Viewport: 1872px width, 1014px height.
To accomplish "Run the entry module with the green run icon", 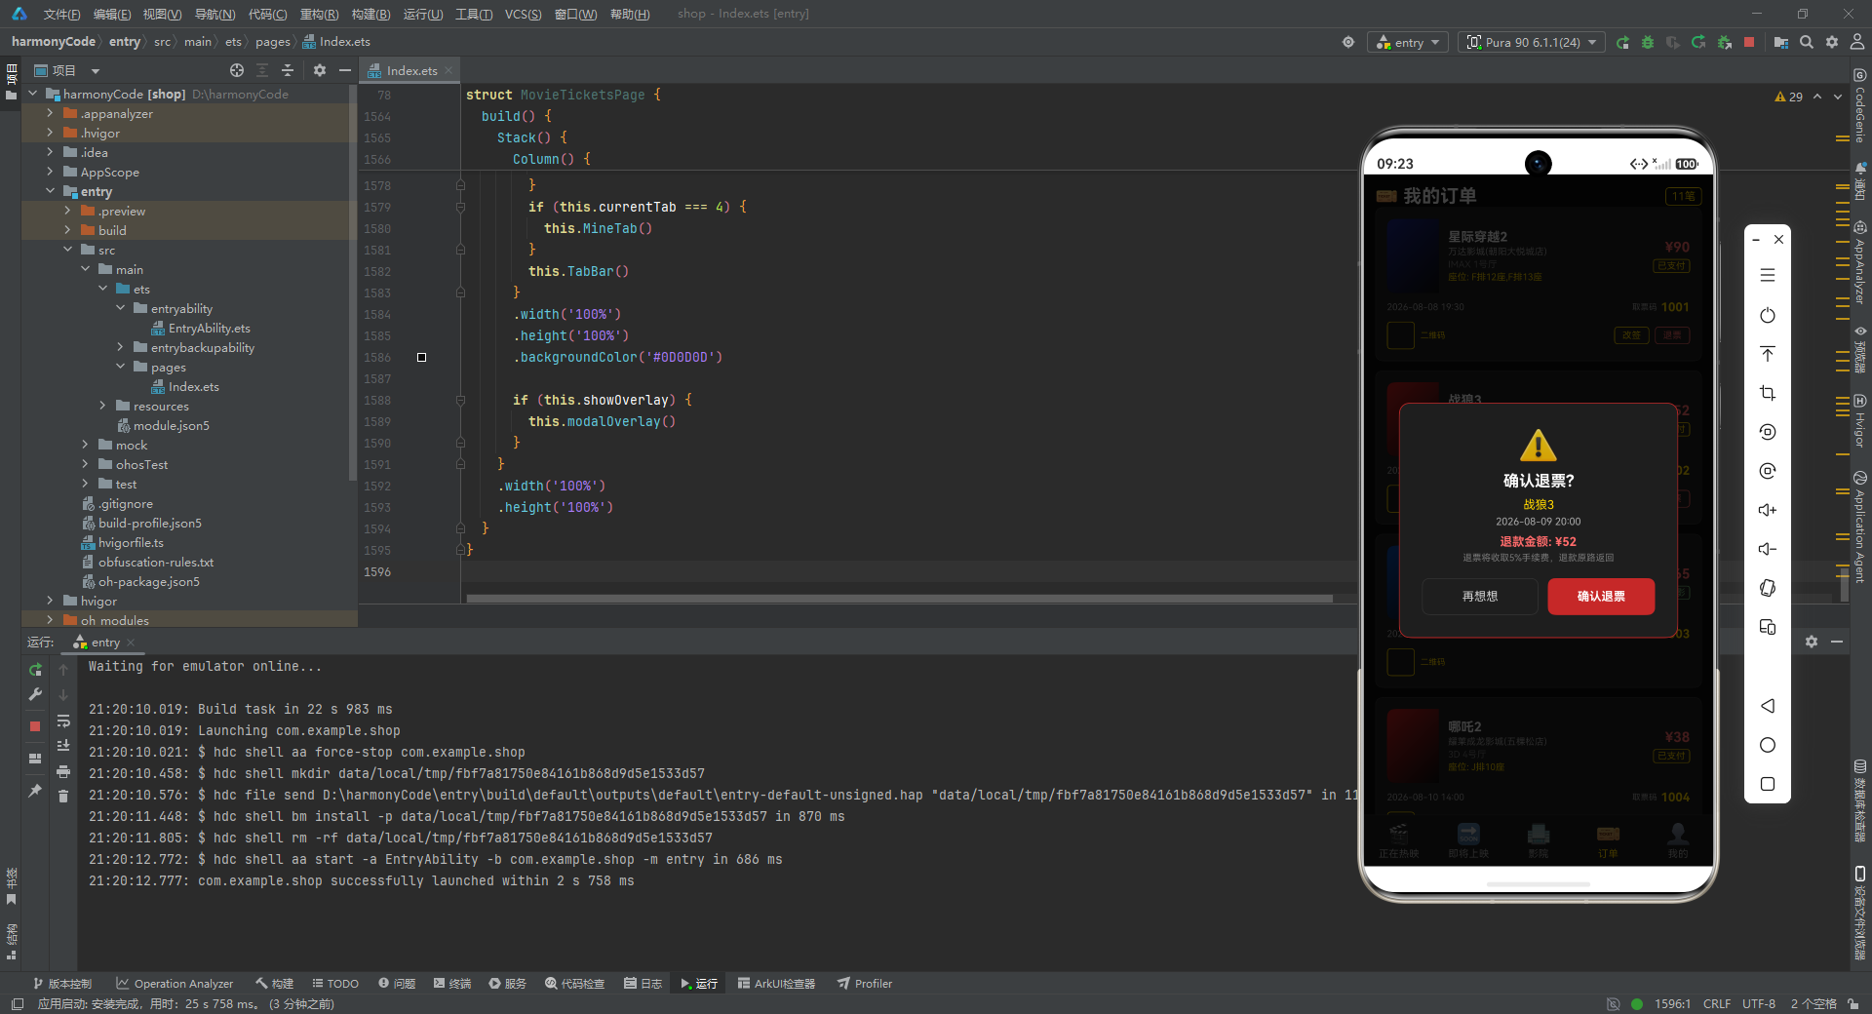I will 1622,43.
